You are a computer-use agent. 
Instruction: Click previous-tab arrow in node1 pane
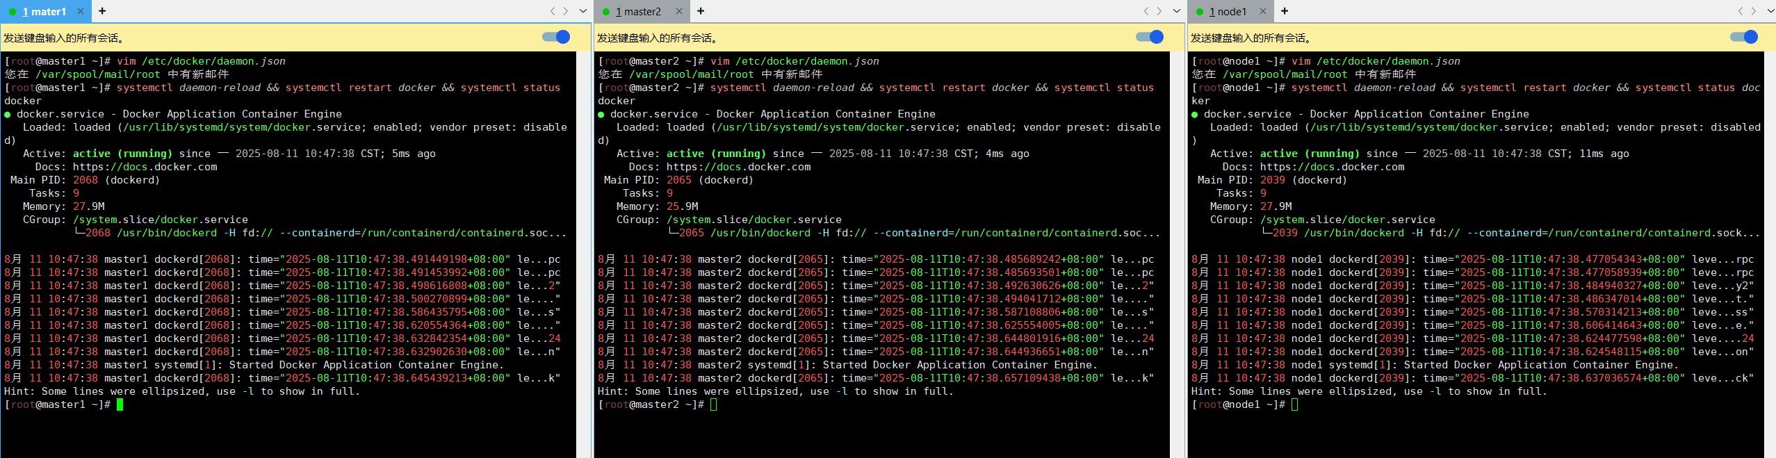(x=1741, y=11)
